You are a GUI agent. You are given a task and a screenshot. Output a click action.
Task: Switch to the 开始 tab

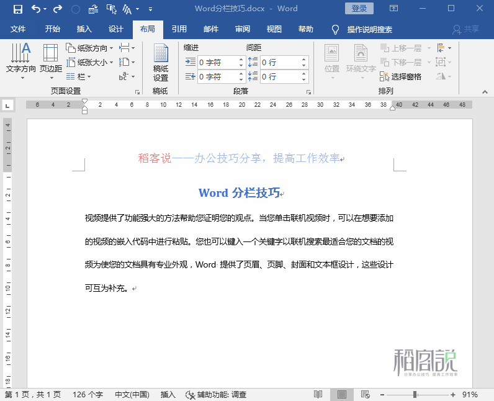[x=53, y=29]
